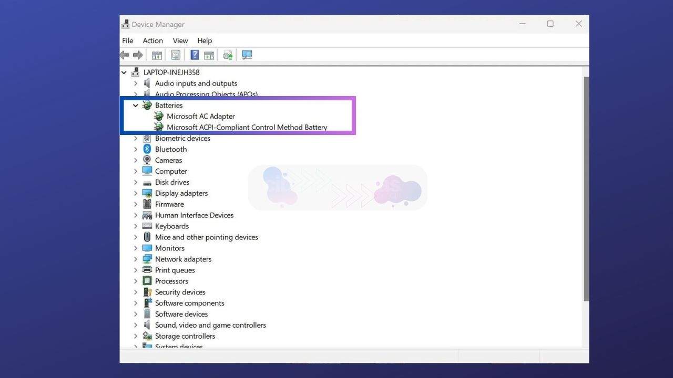Viewport: 673px width, 378px height.
Task: Expand Audio inputs and outputs chevron
Action: click(x=135, y=83)
